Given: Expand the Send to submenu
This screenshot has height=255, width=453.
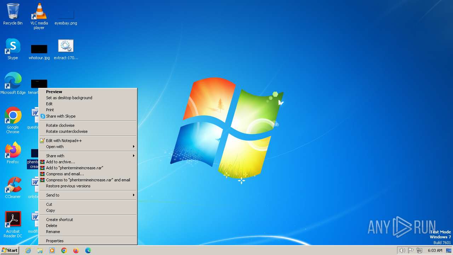Looking at the screenshot, I should [x=88, y=195].
